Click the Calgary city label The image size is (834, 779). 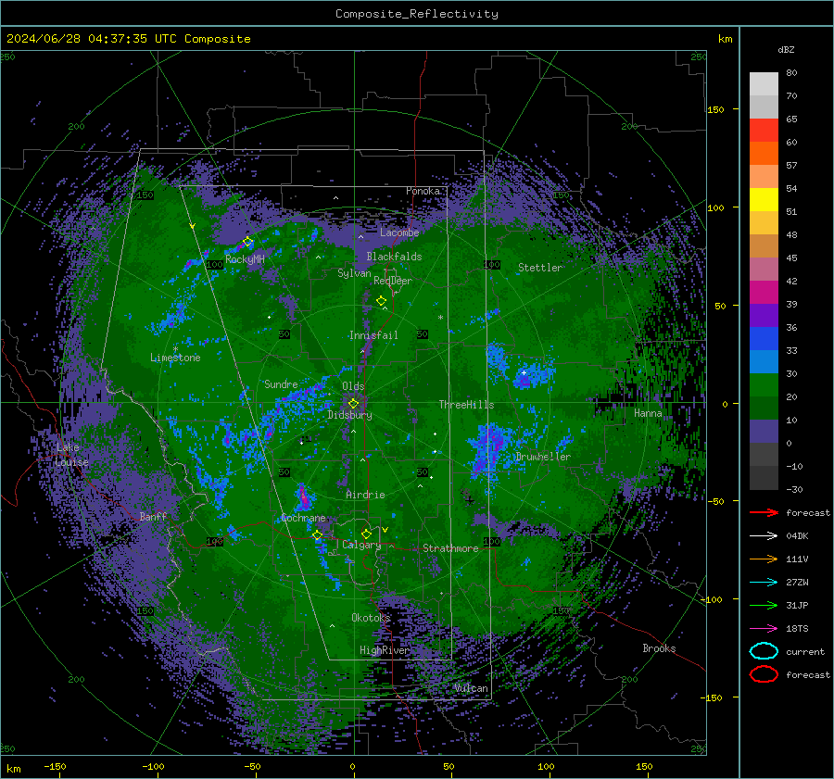(x=361, y=545)
